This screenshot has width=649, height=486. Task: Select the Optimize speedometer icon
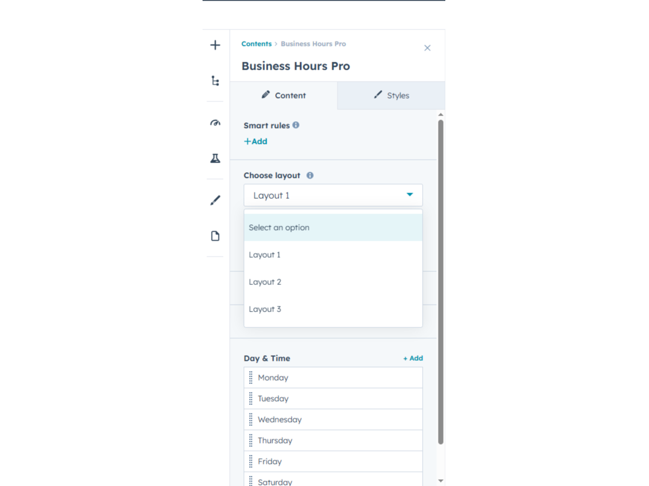tap(216, 122)
